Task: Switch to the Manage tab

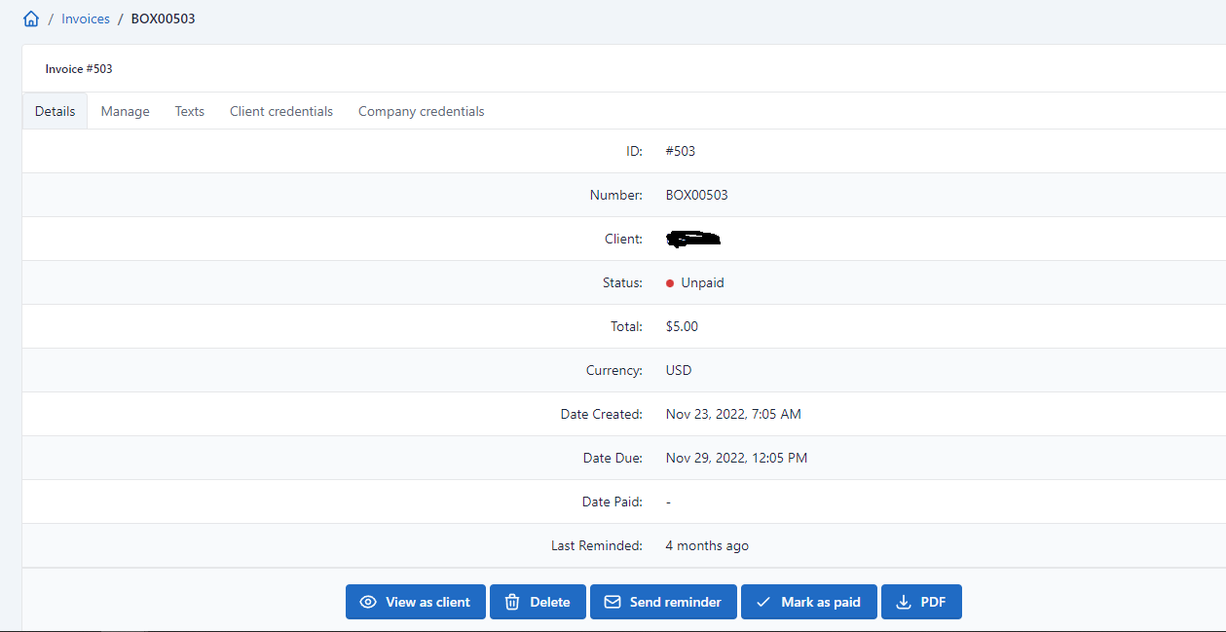Action: point(125,110)
